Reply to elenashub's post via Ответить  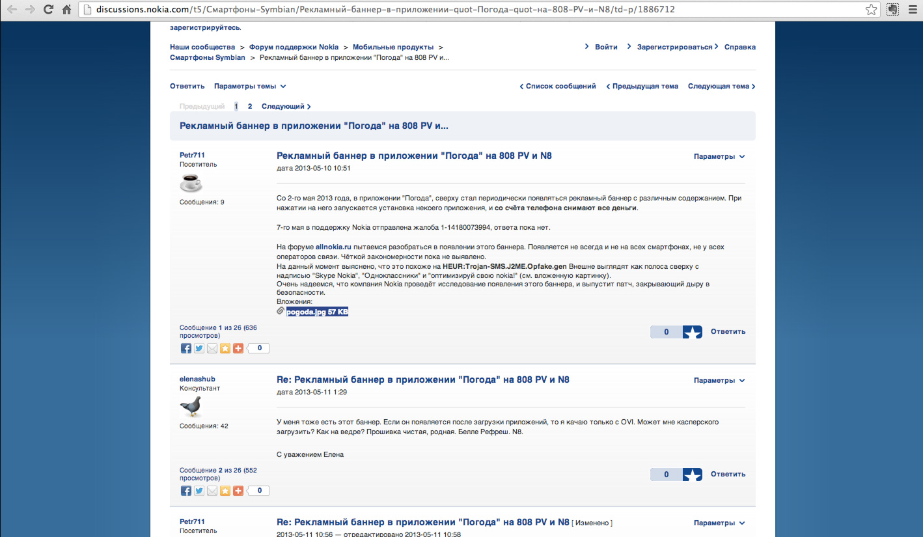[x=728, y=474]
